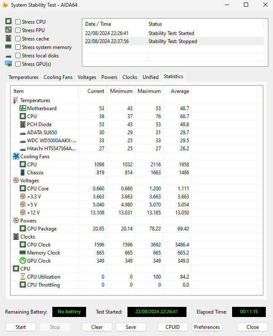Select the Stability Test: Started log row

click(173, 33)
